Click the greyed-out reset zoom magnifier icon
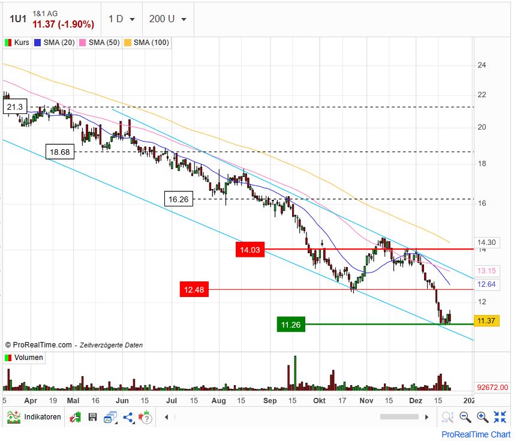The width and height of the screenshot is (514, 441). point(447,417)
